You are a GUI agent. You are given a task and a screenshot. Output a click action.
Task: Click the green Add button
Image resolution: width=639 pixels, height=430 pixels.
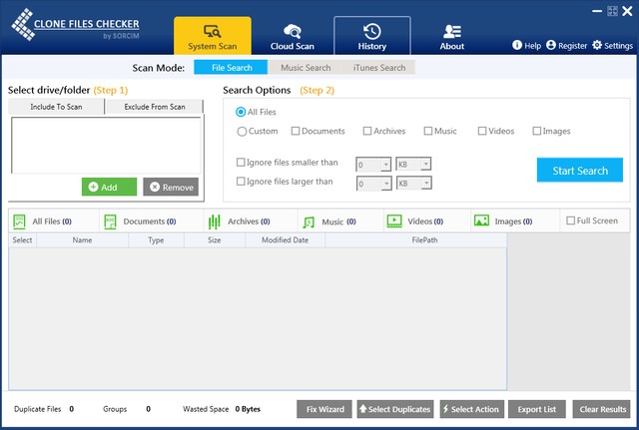pyautogui.click(x=109, y=187)
